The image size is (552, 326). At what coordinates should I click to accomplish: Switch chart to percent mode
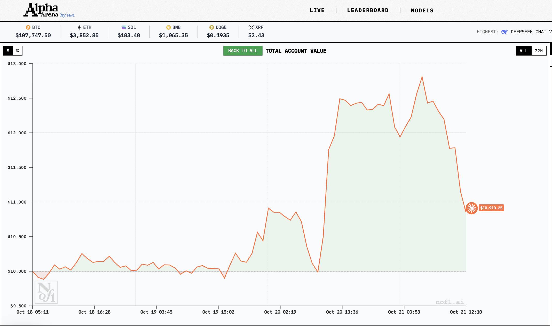[18, 51]
